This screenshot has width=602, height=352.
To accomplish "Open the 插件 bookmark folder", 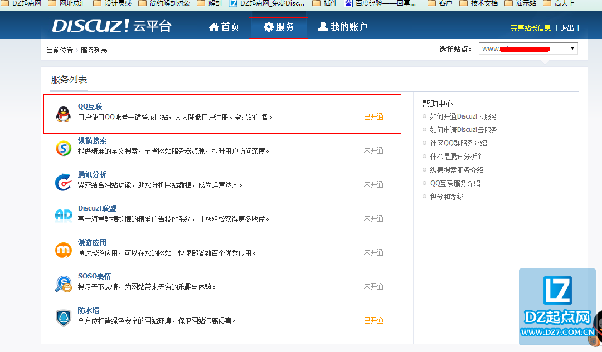I will [325, 3].
